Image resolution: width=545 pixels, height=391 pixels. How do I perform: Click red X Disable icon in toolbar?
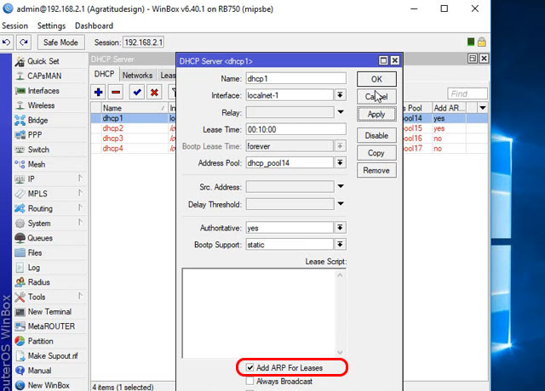154,93
